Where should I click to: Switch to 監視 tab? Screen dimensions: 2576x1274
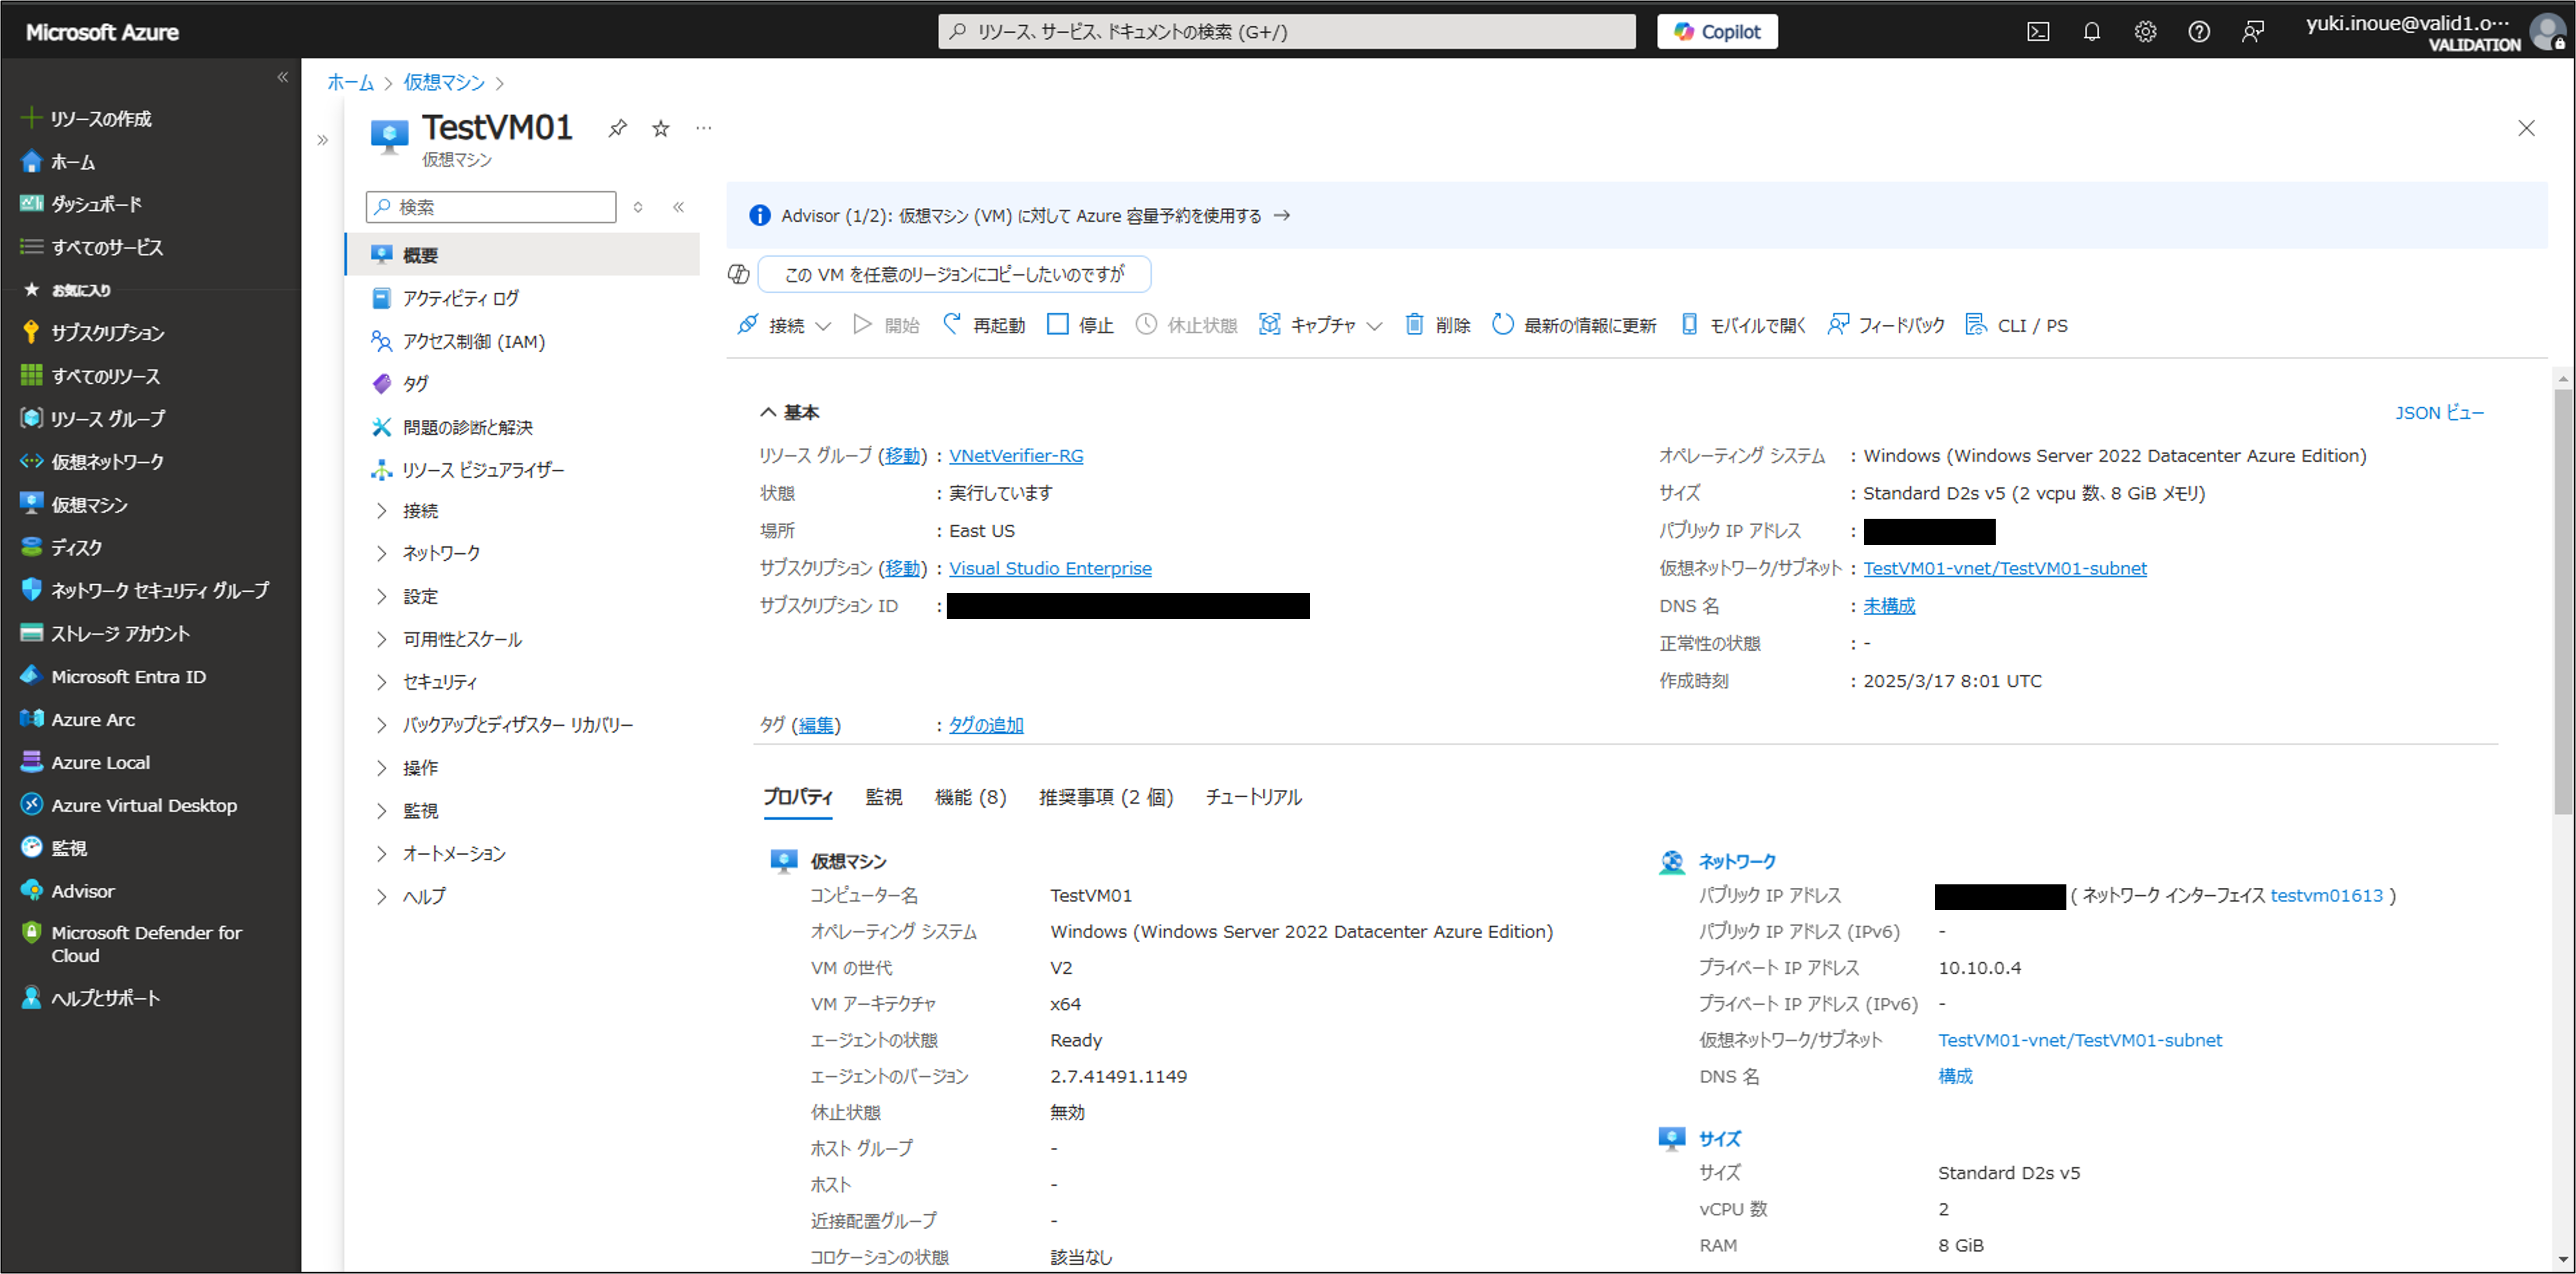(884, 797)
